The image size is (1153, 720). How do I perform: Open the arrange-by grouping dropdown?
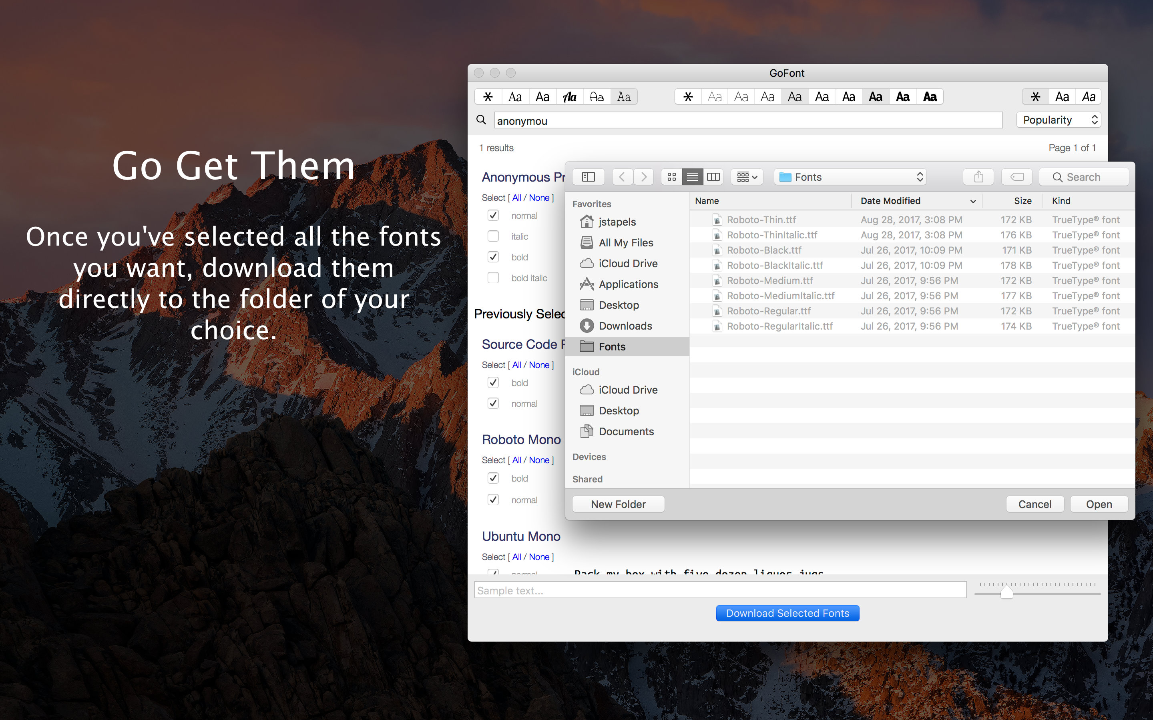point(747,177)
